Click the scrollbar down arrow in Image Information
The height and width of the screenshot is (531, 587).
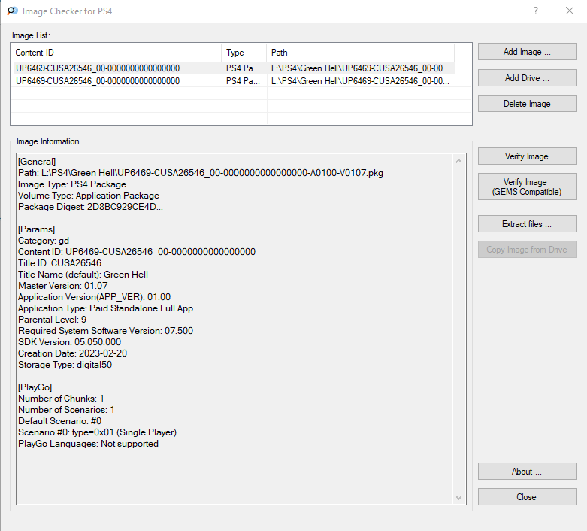[x=459, y=497]
